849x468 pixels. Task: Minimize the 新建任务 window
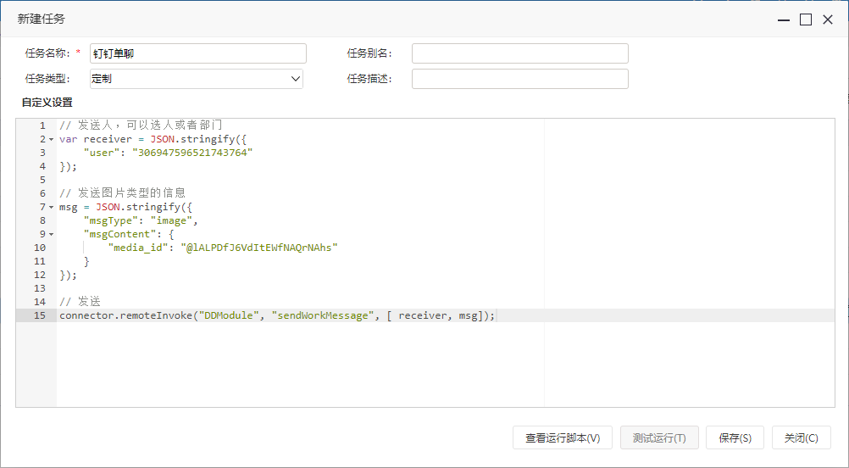[x=784, y=20]
